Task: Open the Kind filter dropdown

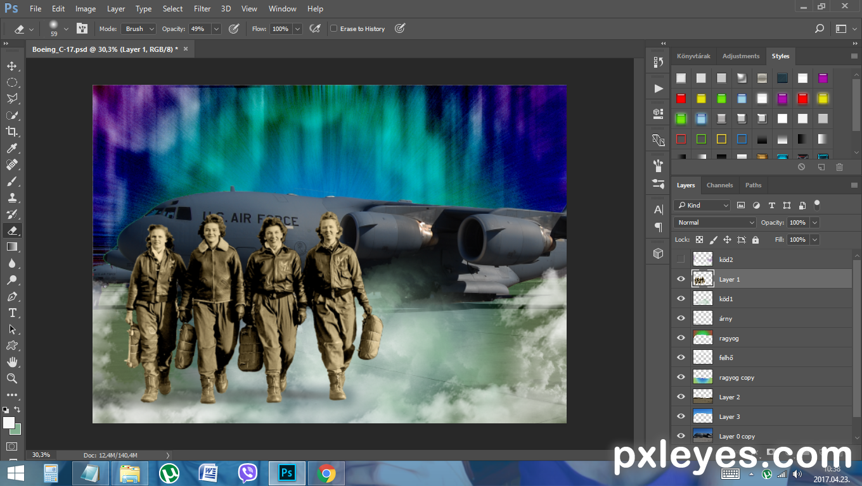Action: click(702, 205)
